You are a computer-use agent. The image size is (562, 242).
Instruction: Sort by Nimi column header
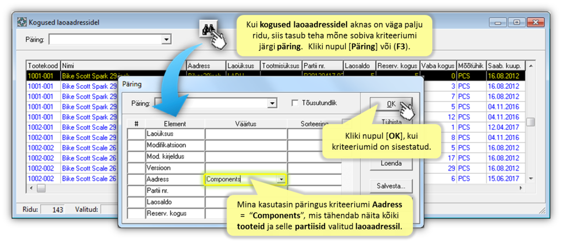click(123, 66)
